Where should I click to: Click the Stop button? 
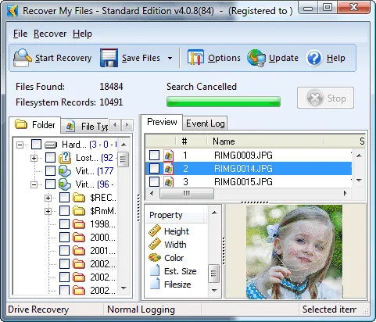(x=325, y=98)
